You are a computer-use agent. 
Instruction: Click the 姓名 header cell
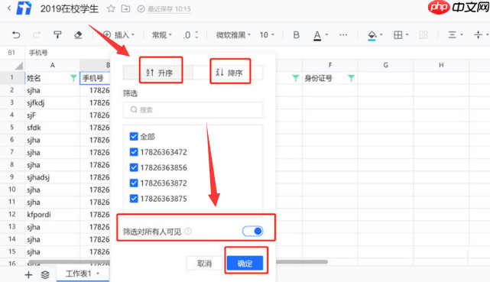click(52, 78)
